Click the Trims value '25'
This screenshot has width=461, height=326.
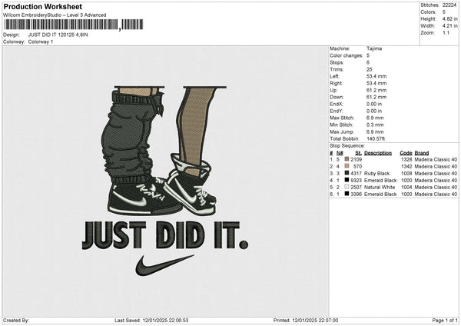[370, 69]
